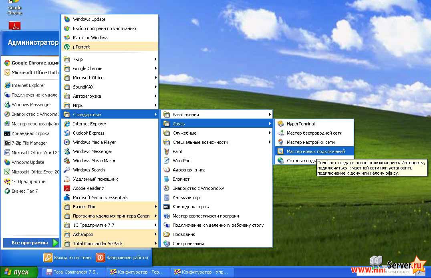Image resolution: width=431 pixels, height=278 pixels.
Task: Open Выбор программ по умолчанию
Action: pyautogui.click(x=110, y=28)
